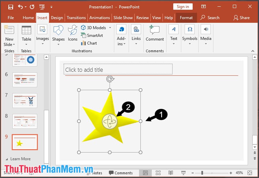The image size is (259, 178).
Task: Go to Next Slide double arrow
Action: [255, 158]
